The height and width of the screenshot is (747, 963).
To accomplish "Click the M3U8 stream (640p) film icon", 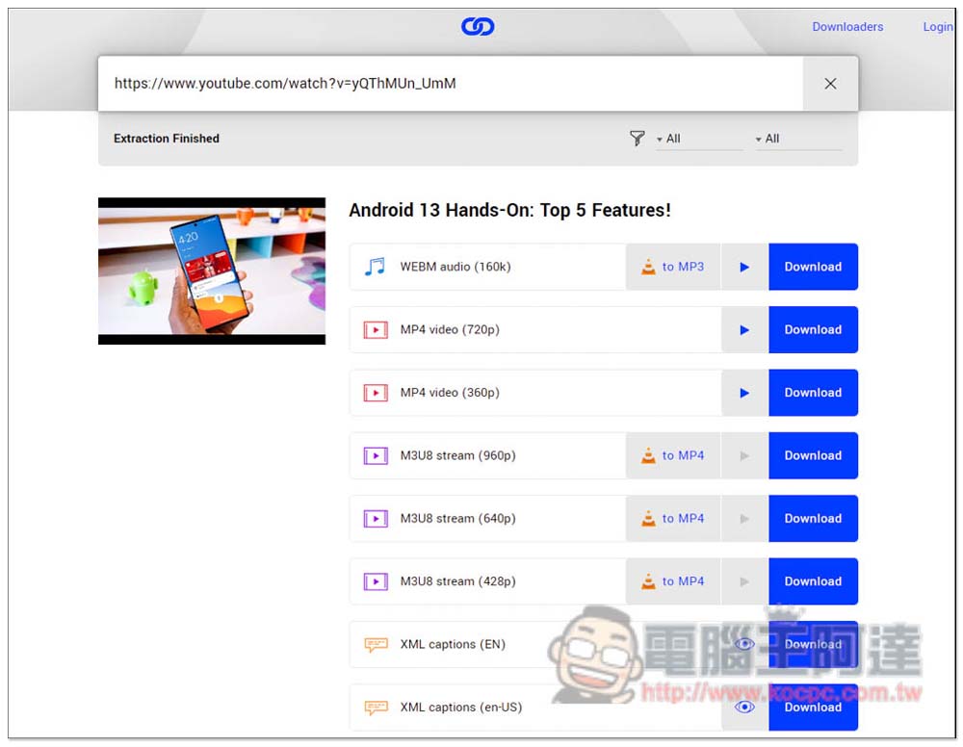I will (375, 519).
